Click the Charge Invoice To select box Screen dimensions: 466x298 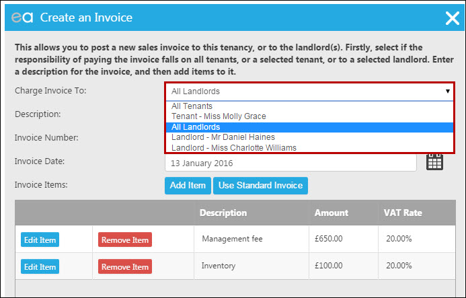point(309,91)
